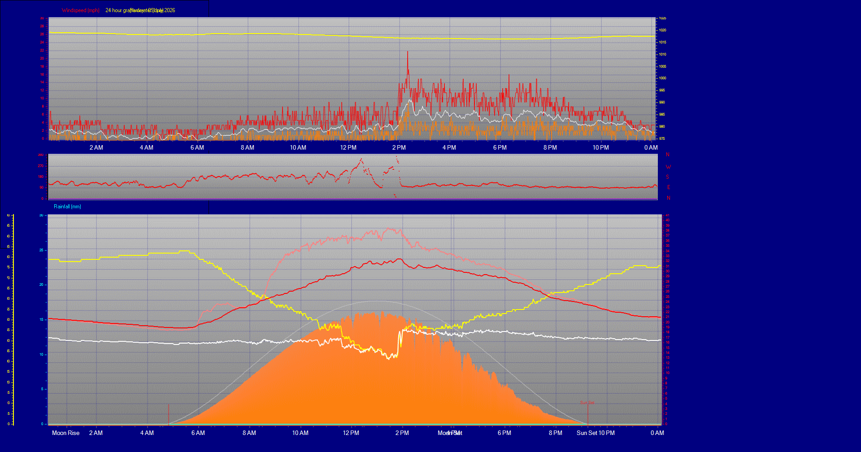Select "4 AM" on the windspeed chart axis

pyautogui.click(x=146, y=147)
